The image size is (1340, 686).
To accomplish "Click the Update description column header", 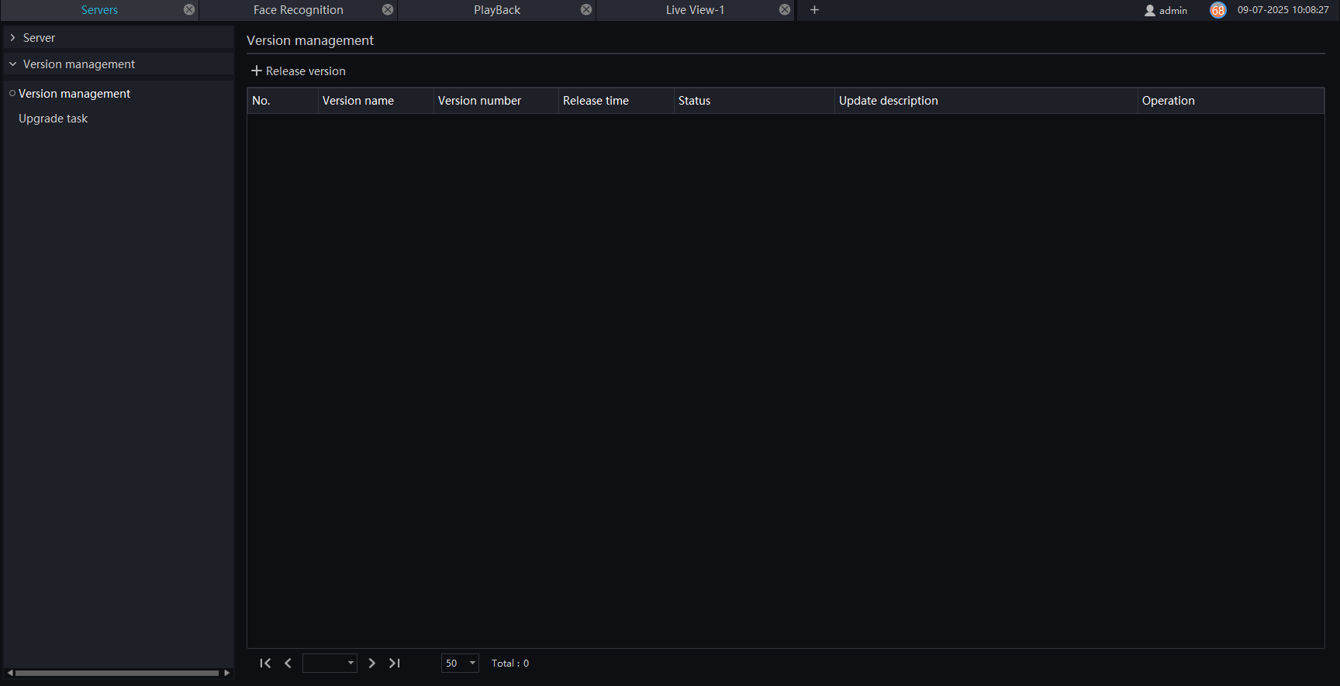I will [986, 101].
